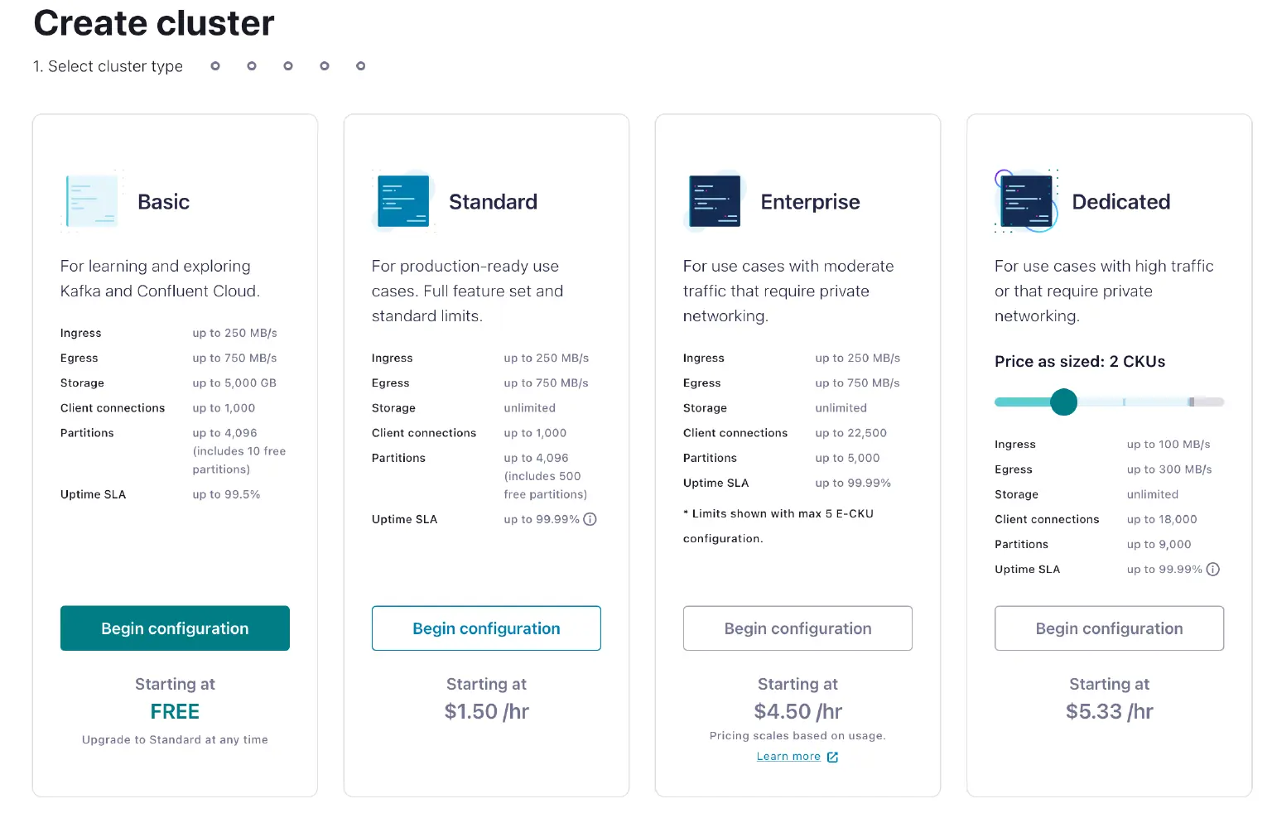Begin configuration for the Dedicated cluster
The height and width of the screenshot is (818, 1272).
(1109, 628)
